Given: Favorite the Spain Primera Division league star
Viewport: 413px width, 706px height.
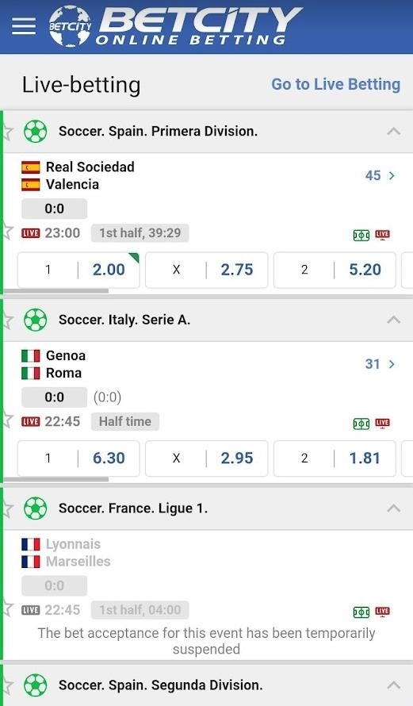Looking at the screenshot, I should pos(8,132).
